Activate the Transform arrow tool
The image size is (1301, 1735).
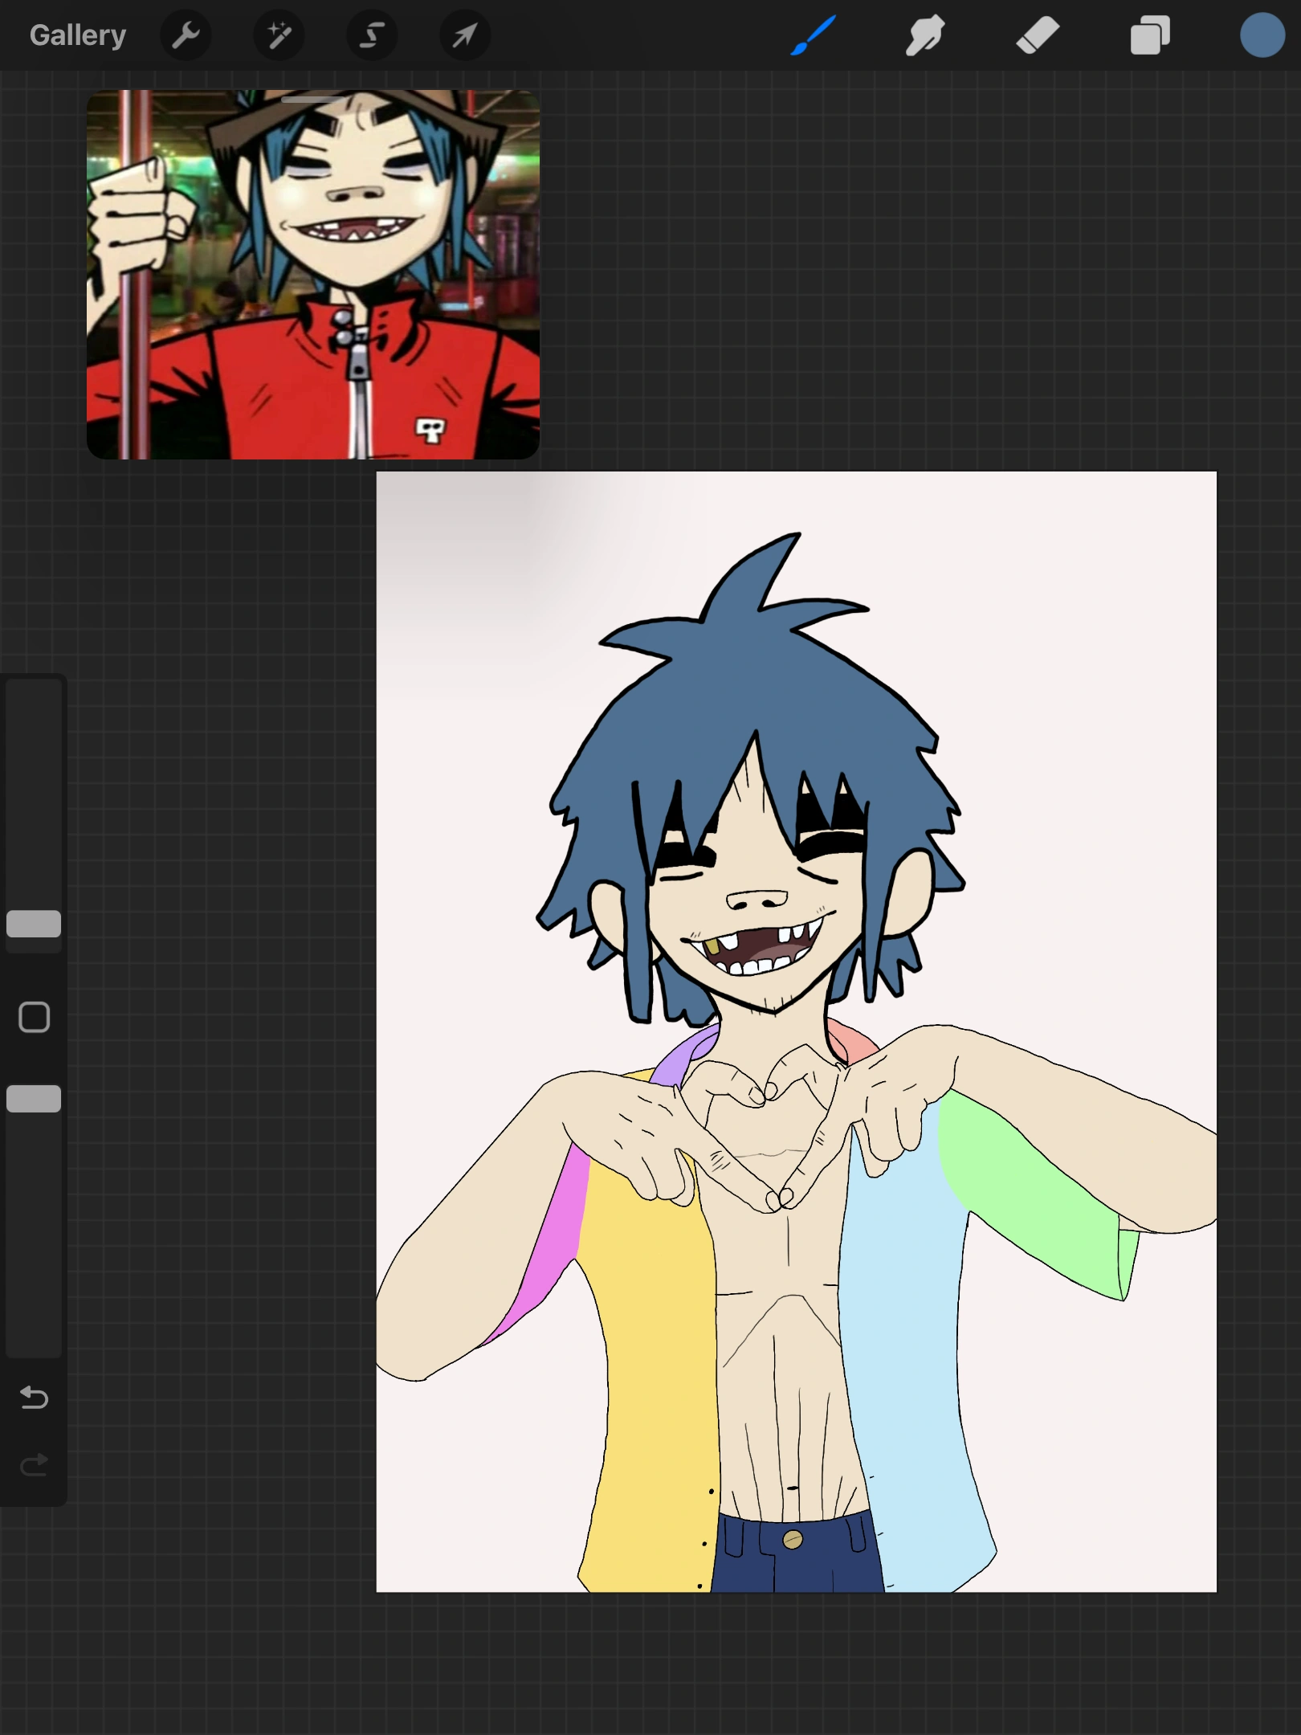tap(464, 35)
